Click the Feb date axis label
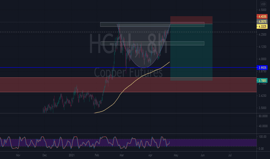Viewport: 270px width, 159px height. click(97, 155)
